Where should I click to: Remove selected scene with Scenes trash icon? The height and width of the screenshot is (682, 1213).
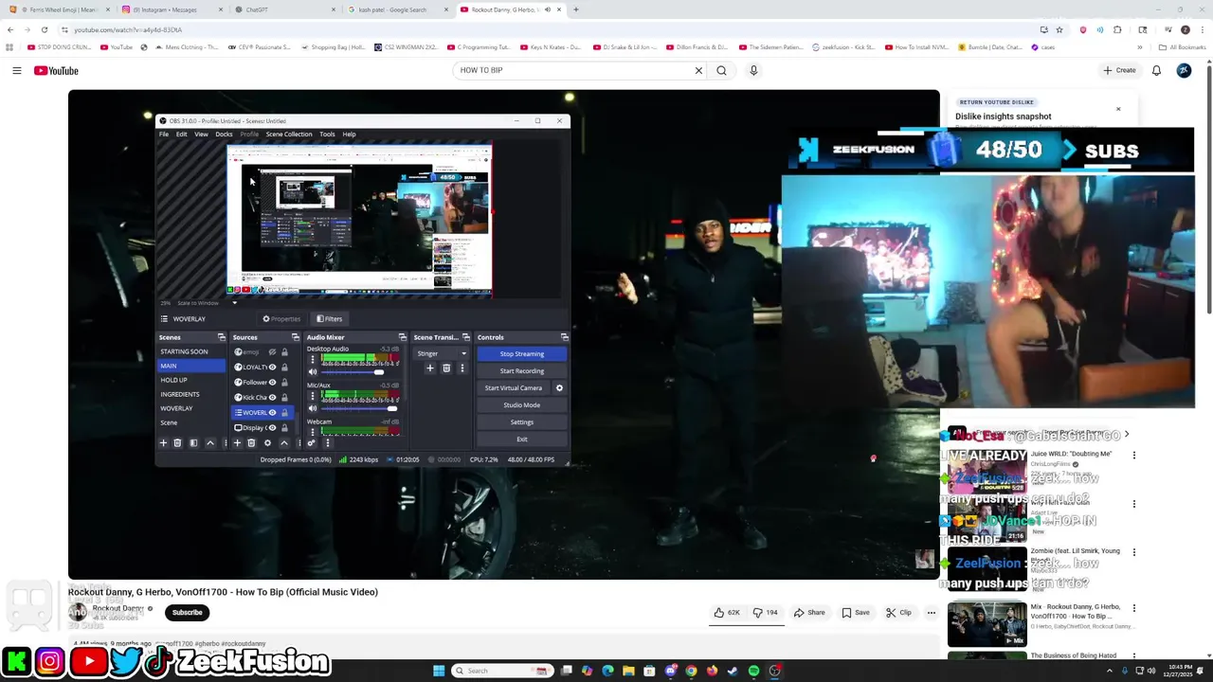pos(177,442)
